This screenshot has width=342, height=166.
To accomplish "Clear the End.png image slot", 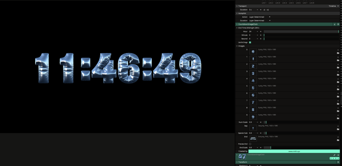I will tap(338, 137).
